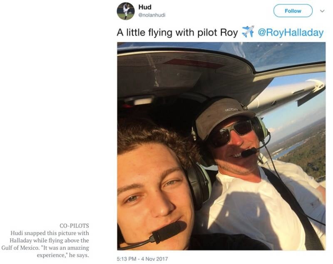Click the Follow button
Image resolution: width=333 pixels, height=264 pixels.
click(x=293, y=11)
